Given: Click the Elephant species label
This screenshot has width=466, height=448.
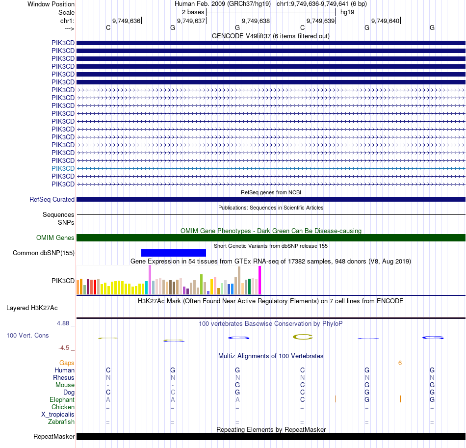Looking at the screenshot, I should pos(62,400).
